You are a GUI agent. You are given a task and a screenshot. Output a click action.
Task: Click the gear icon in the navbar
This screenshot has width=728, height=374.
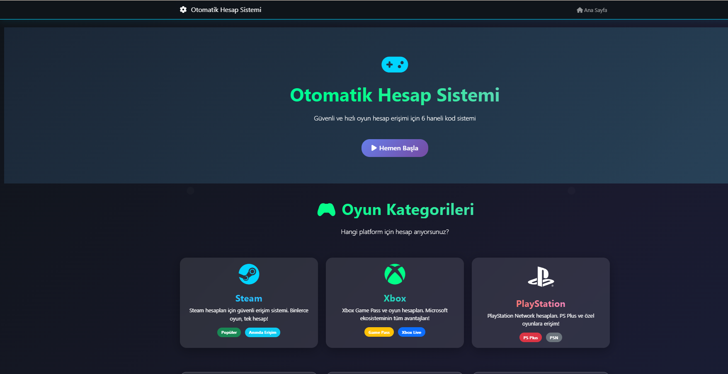pos(183,10)
